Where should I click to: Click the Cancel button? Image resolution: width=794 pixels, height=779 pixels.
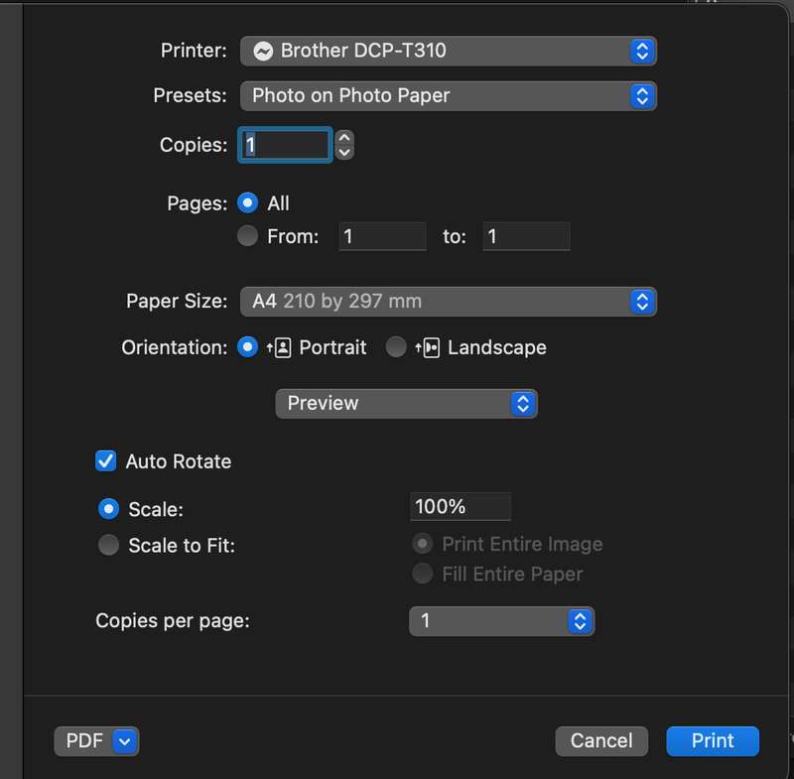coord(601,741)
